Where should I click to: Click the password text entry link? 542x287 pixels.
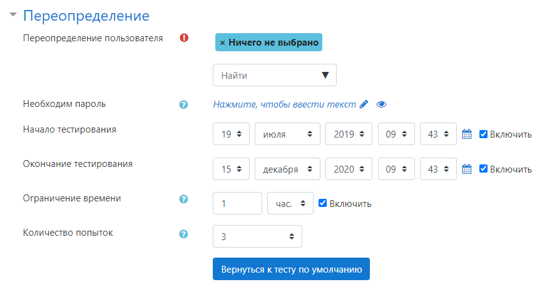(x=285, y=104)
